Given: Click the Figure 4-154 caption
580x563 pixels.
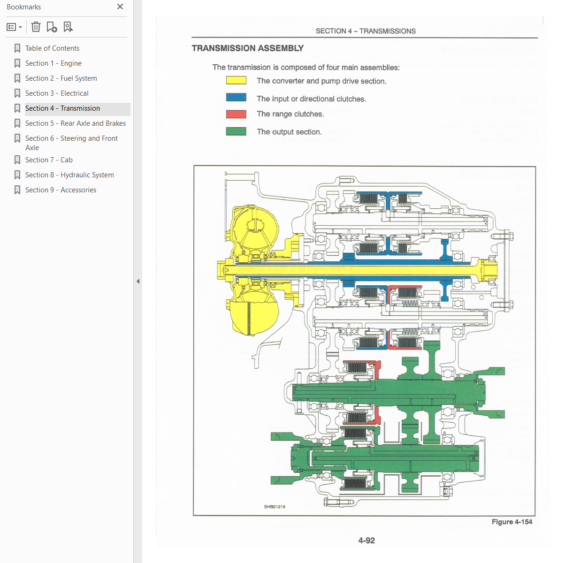Looking at the screenshot, I should click(x=512, y=522).
